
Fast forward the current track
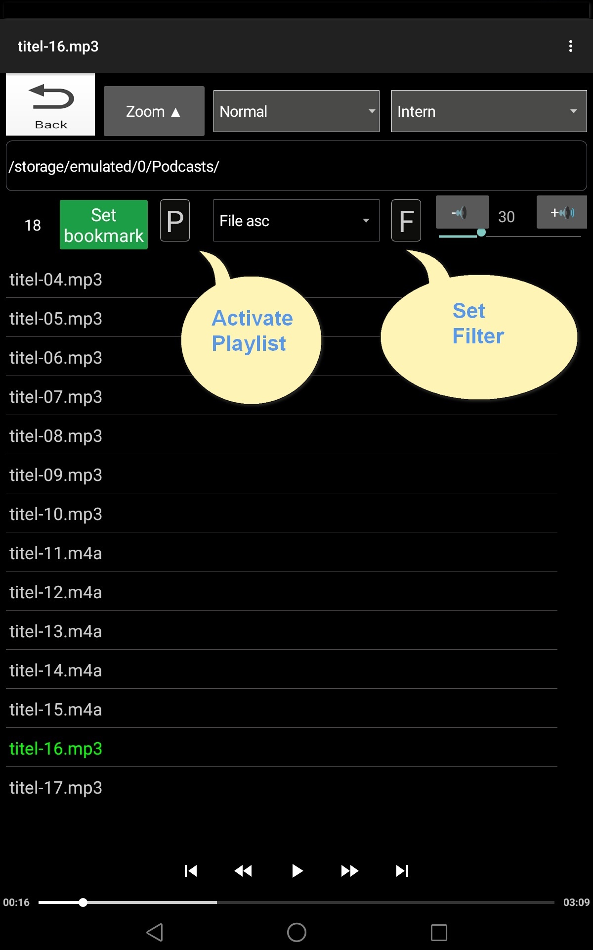pos(350,871)
